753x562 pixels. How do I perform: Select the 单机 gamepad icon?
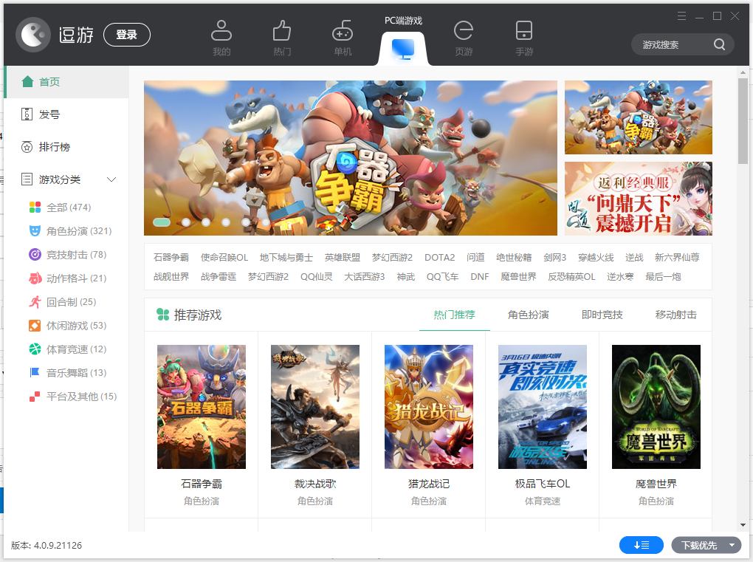[x=343, y=30]
